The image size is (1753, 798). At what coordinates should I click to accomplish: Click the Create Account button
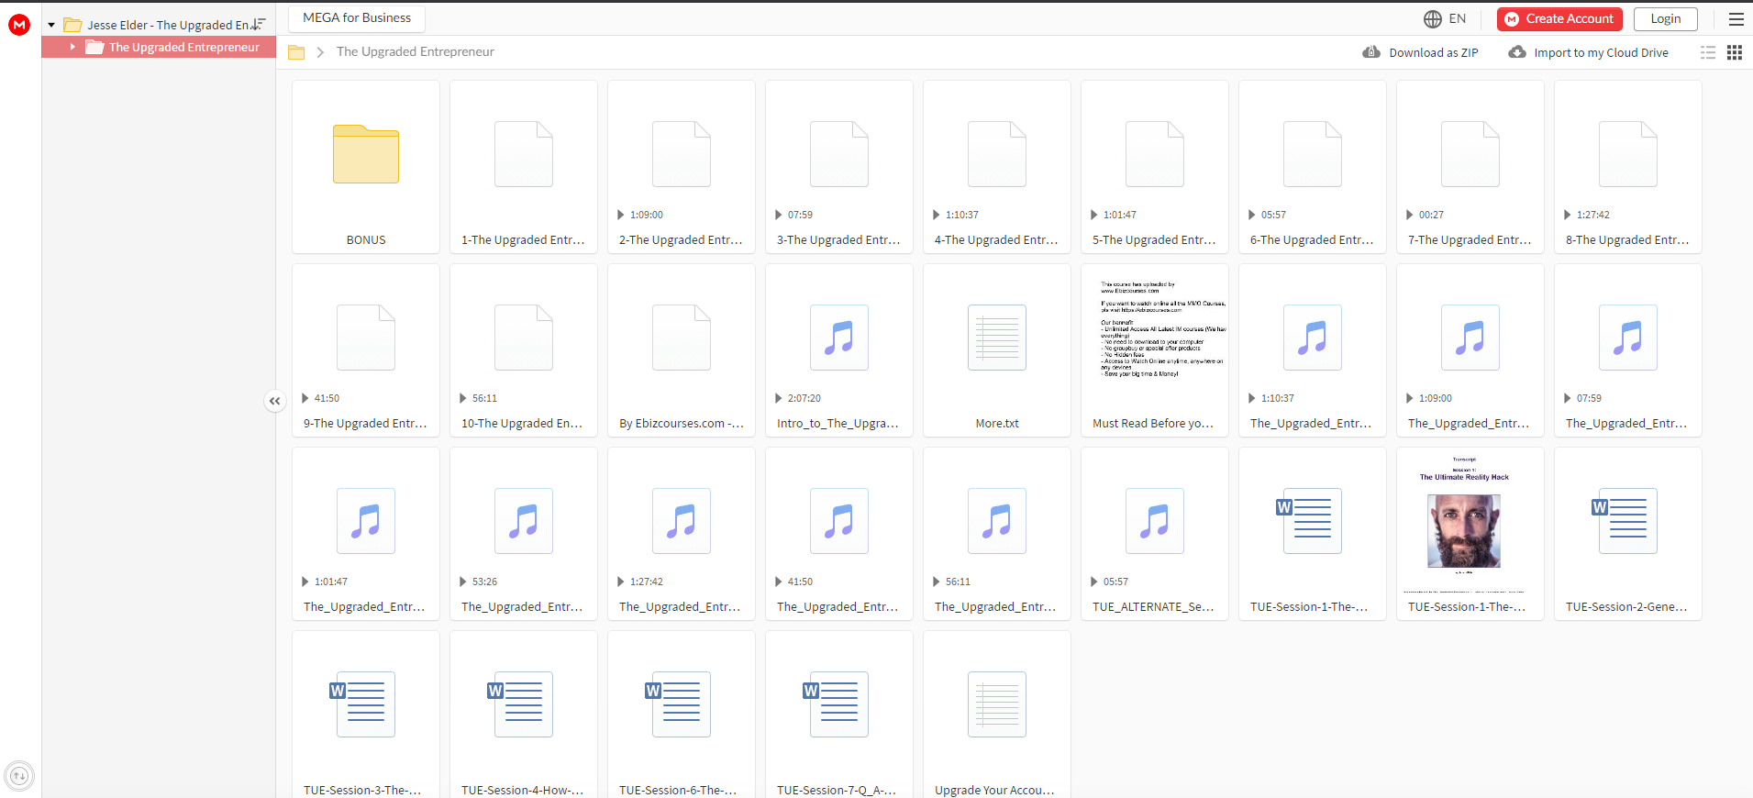coord(1559,18)
